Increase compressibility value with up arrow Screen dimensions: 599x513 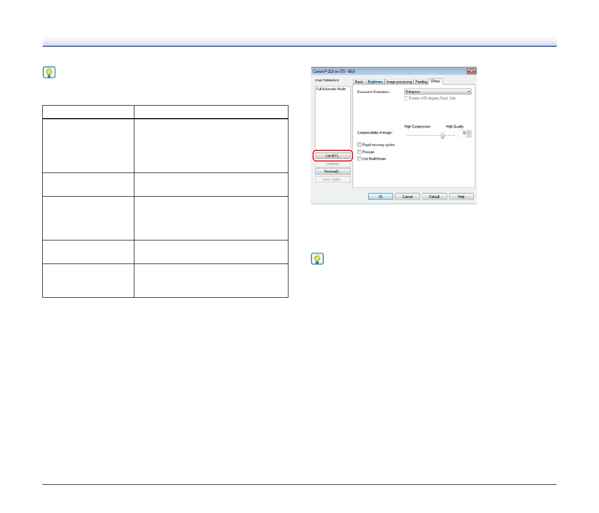(x=469, y=132)
